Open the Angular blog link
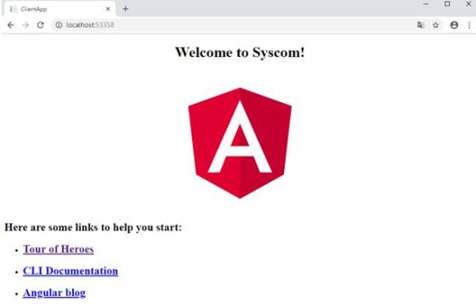 point(54,293)
